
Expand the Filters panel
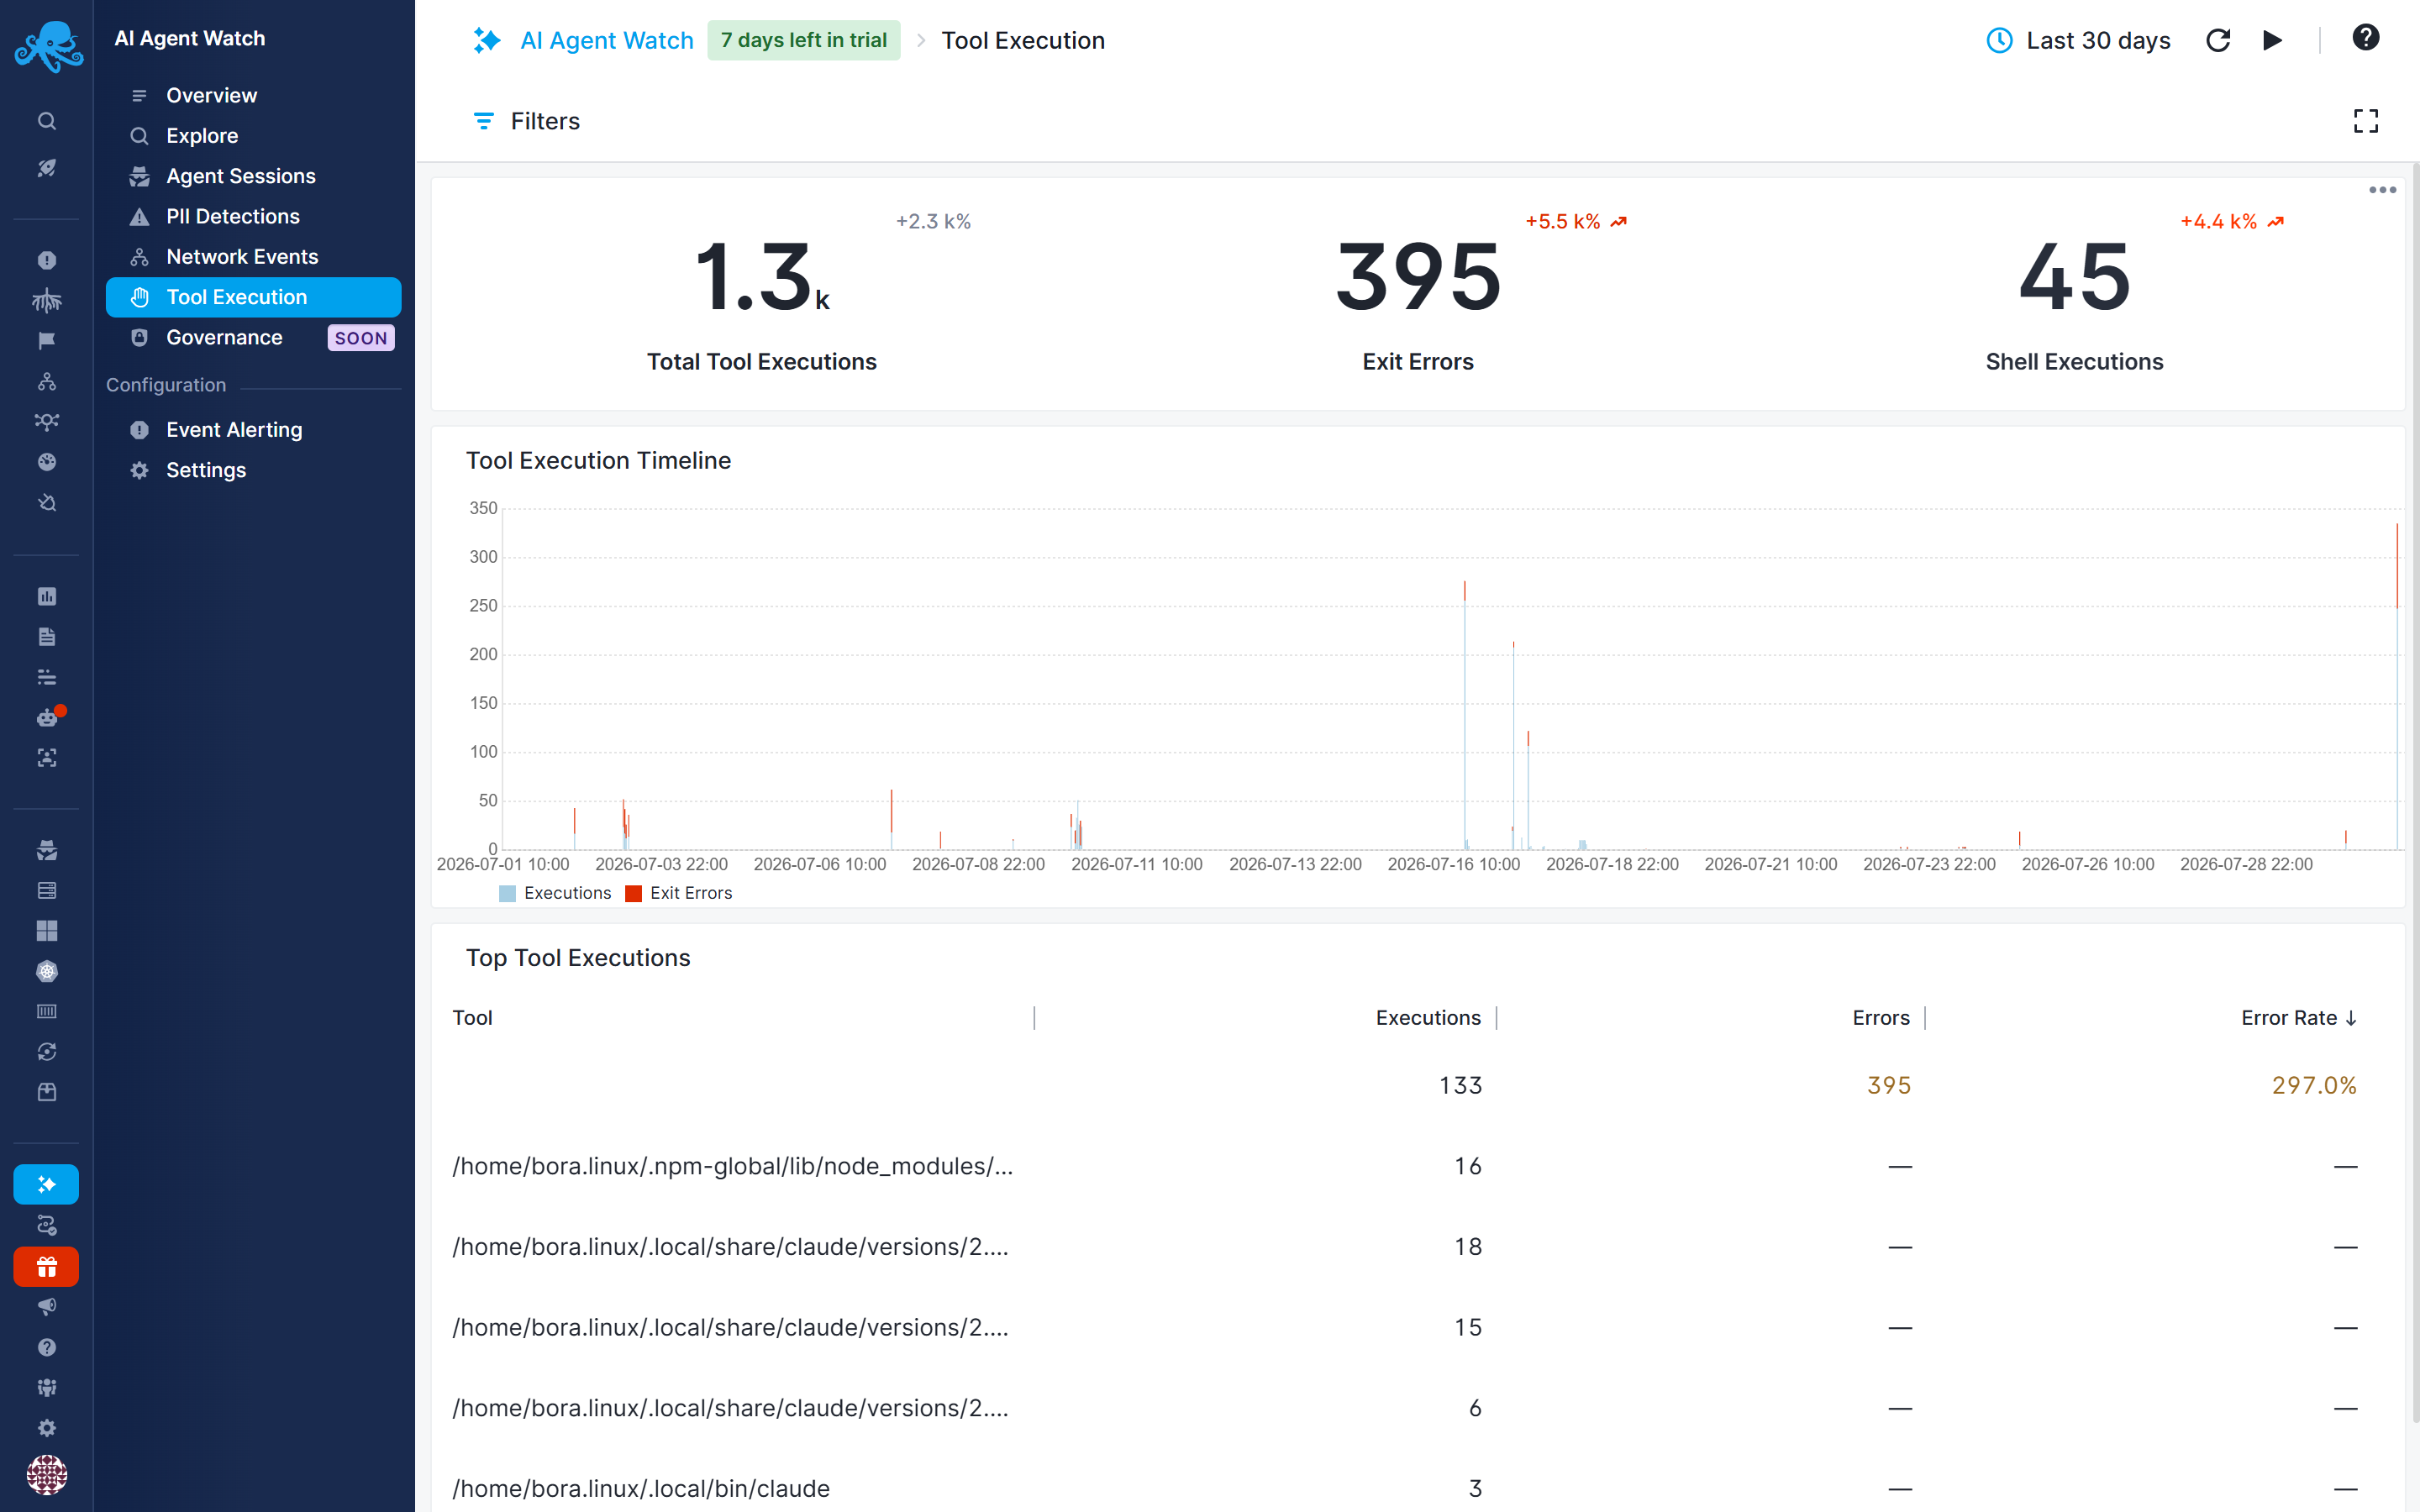click(526, 121)
